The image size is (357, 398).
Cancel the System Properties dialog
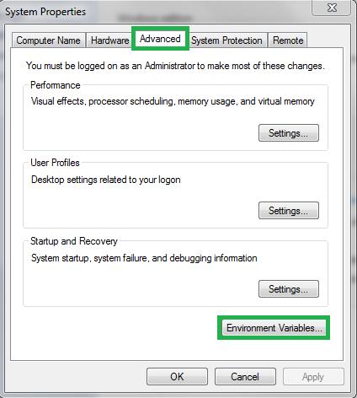pyautogui.click(x=245, y=377)
